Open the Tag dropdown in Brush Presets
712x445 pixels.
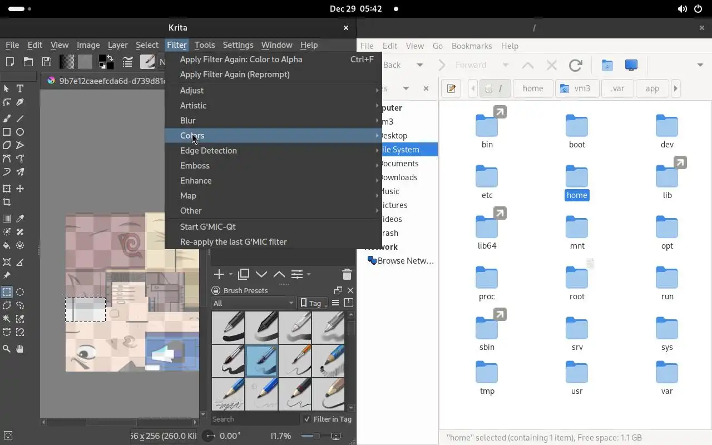tap(314, 303)
